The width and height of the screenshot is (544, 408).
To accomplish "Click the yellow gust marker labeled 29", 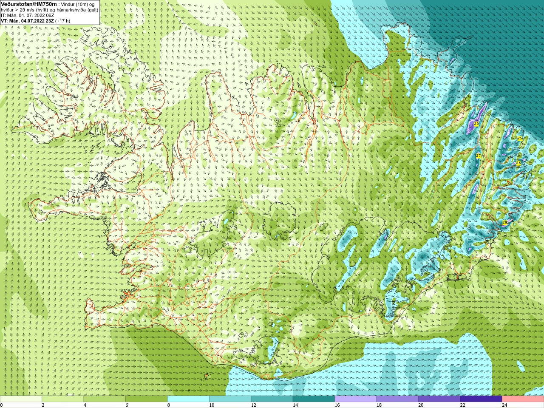I will [x=476, y=124].
